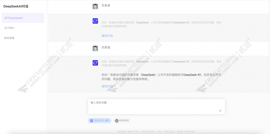Click the second 你是谁 message text

click(x=106, y=47)
